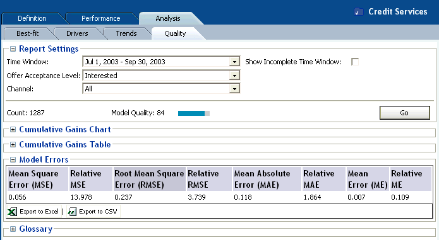Screen dimensions: 439x240
Task: Click the Excel export icon
Action: point(12,212)
